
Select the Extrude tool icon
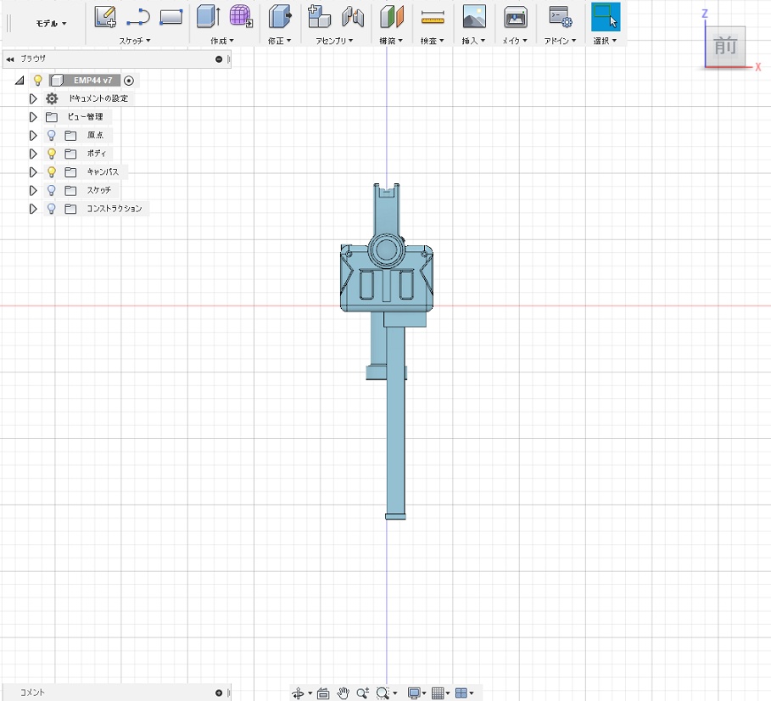tap(208, 16)
